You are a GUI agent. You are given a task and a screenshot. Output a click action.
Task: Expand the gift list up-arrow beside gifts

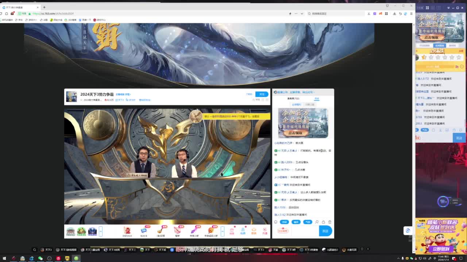pyautogui.click(x=223, y=231)
